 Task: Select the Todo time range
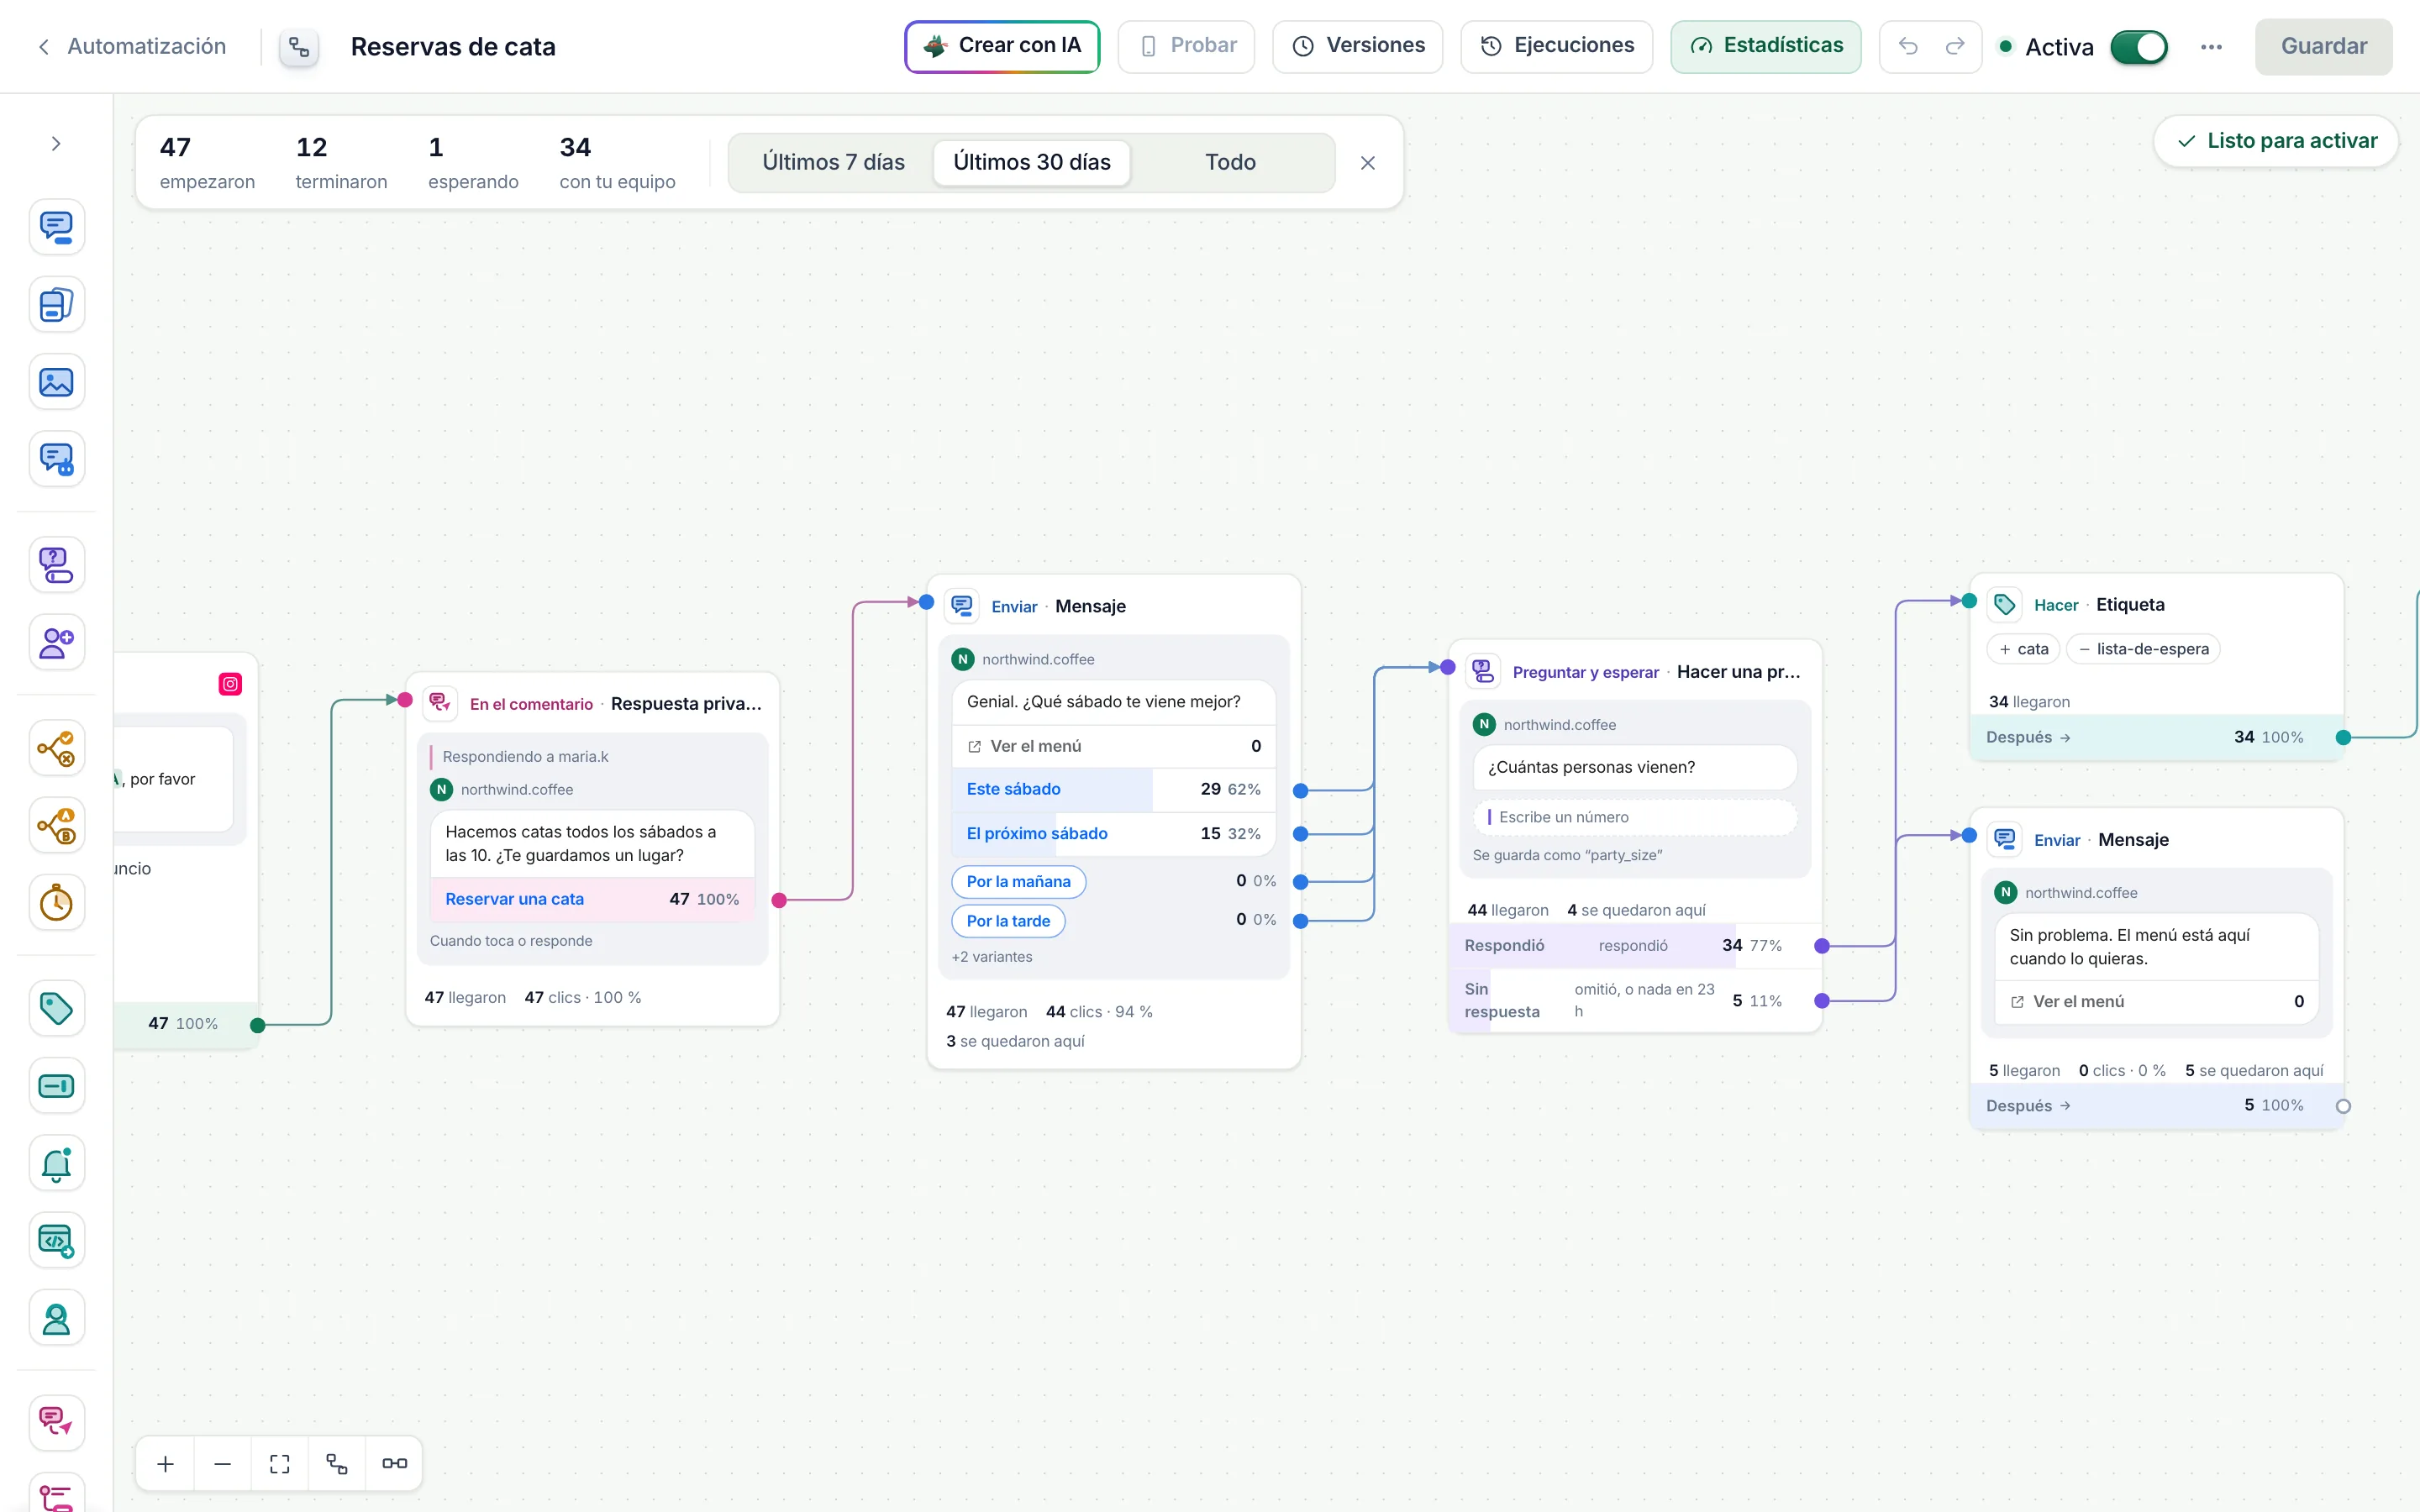pos(1230,162)
